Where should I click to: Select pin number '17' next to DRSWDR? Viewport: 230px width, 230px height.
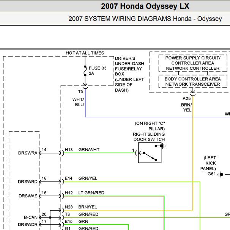(44, 221)
